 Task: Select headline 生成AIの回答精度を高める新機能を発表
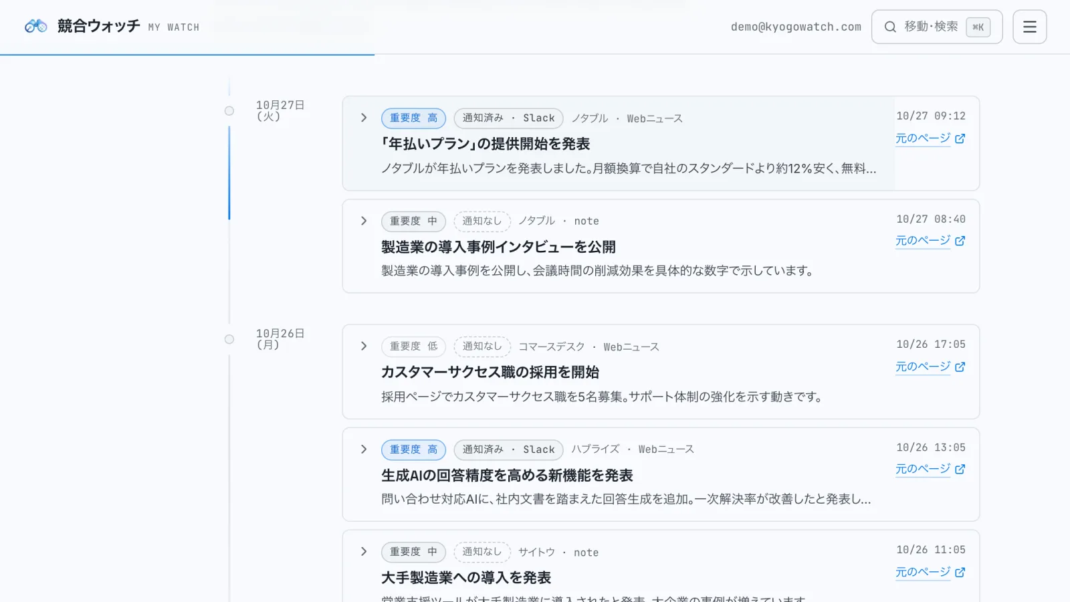(x=507, y=476)
